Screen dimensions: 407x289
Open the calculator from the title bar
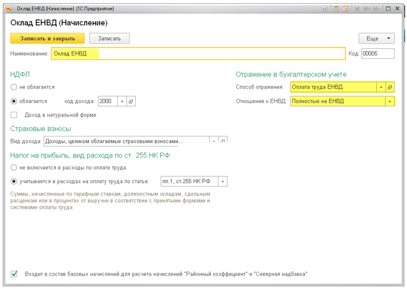coord(336,8)
